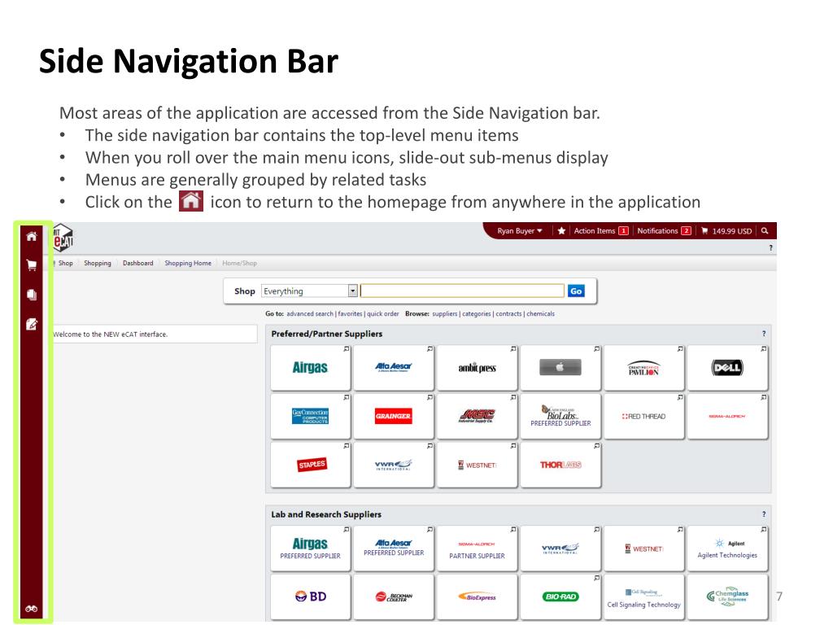Open help for Preferred/Partner Suppliers section

pos(764,334)
